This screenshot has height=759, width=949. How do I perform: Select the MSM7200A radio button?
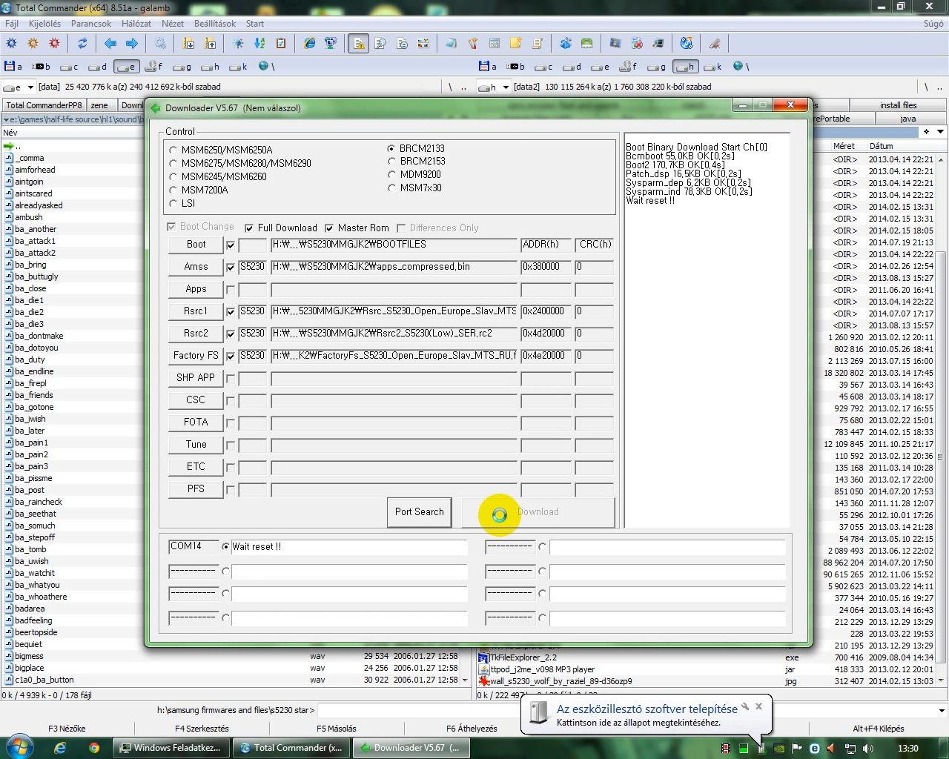pyautogui.click(x=173, y=190)
